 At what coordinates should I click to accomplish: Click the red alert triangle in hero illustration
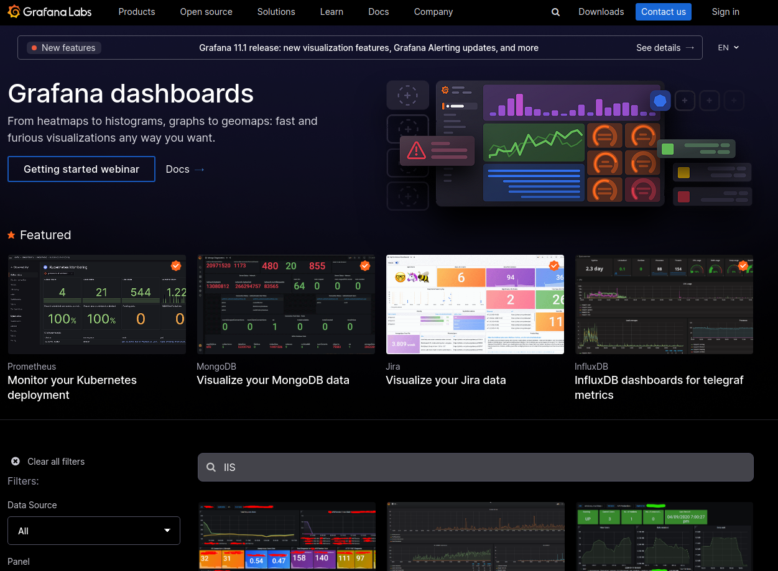(416, 150)
